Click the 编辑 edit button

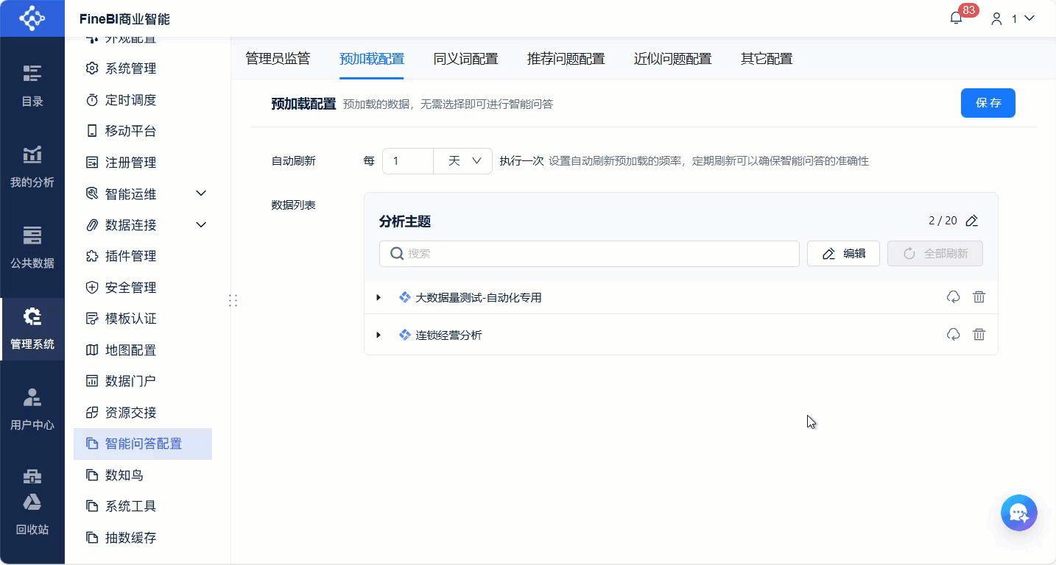pyautogui.click(x=843, y=253)
